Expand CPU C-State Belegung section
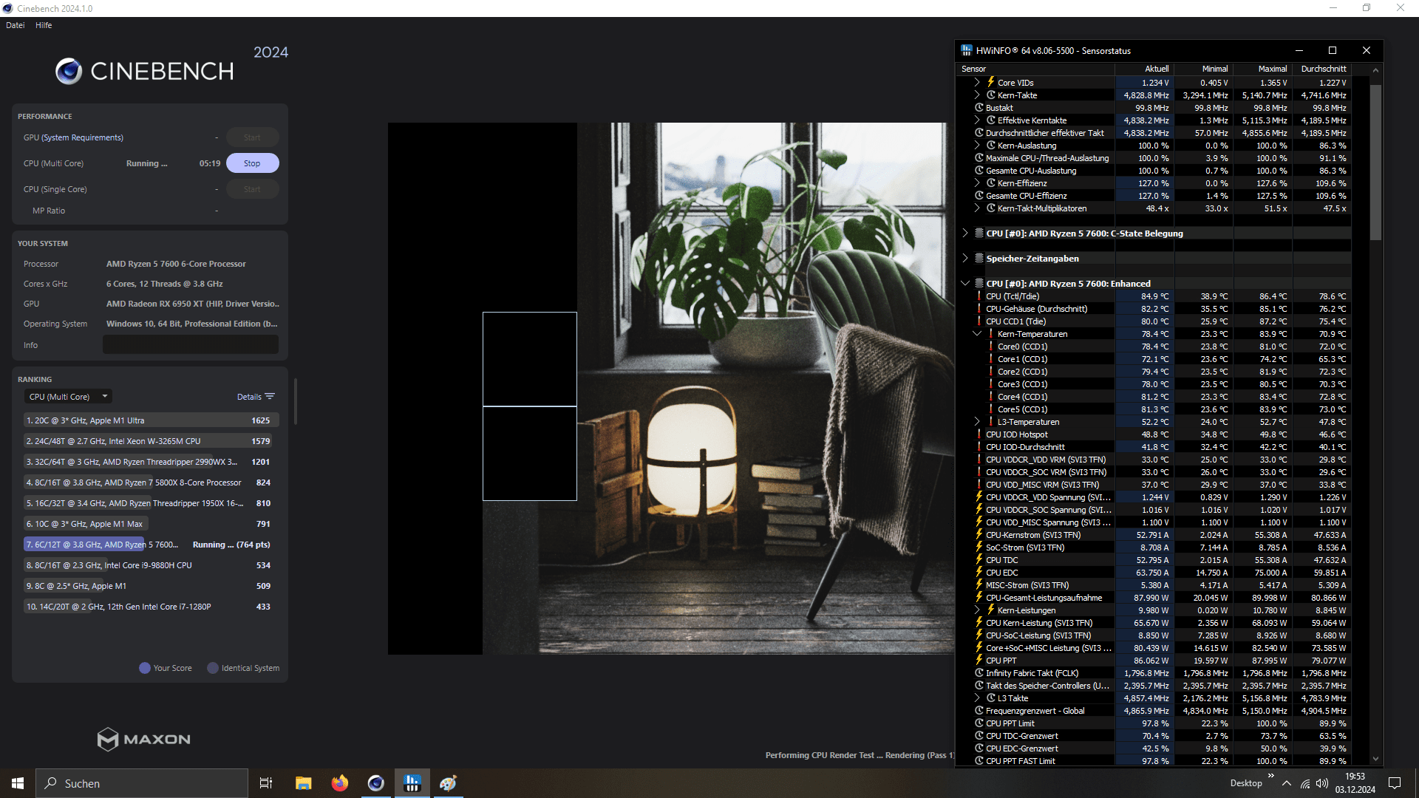Viewport: 1419px width, 798px height. pyautogui.click(x=965, y=233)
